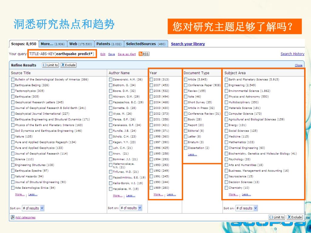
Task: Check author Kagan, Y.Y. (23)
Action: pyautogui.click(x=111, y=142)
